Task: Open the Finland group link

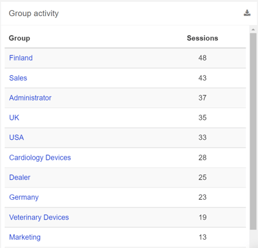Action: (x=21, y=58)
